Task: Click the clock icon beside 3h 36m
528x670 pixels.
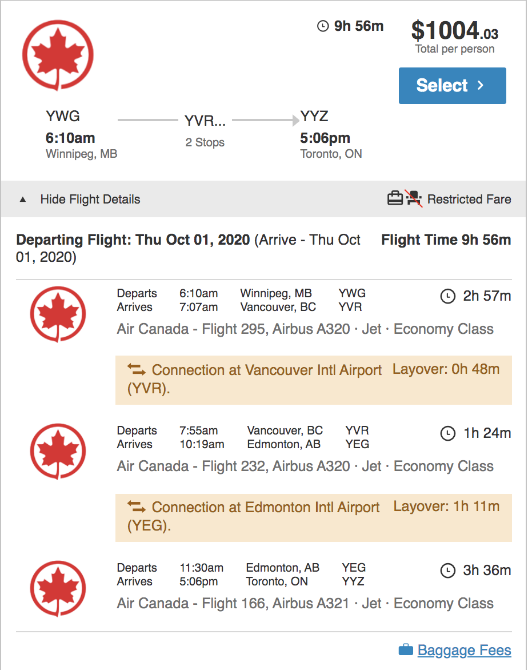Action: coord(447,571)
